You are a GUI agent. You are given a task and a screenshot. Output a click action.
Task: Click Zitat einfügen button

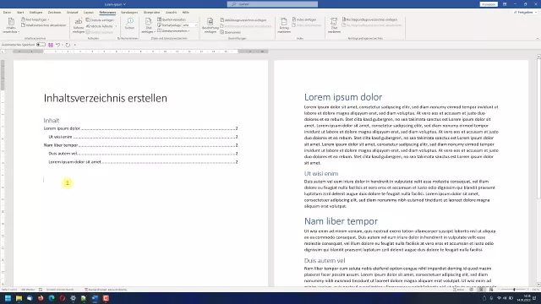pos(149,26)
